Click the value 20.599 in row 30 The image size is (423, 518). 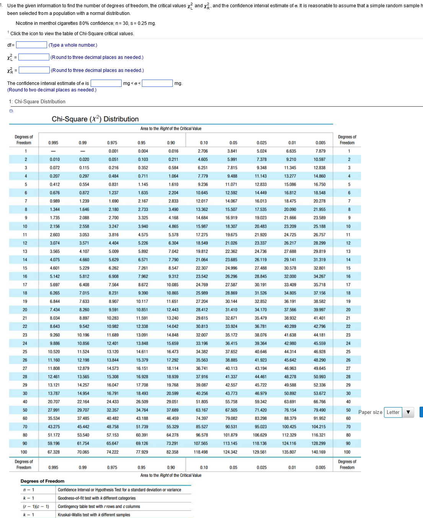(x=172, y=393)
